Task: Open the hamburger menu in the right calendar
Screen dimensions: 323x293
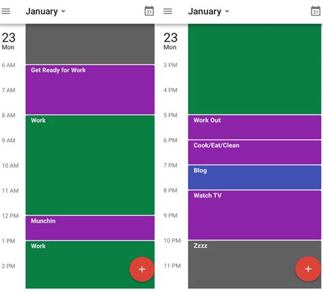Action: 168,11
